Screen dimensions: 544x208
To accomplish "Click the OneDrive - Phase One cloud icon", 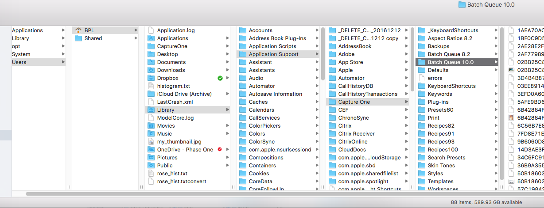I will point(151,150).
